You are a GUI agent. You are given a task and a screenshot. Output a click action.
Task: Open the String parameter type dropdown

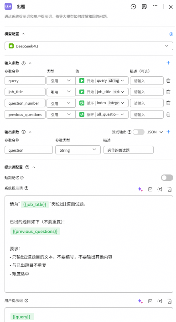pos(78,150)
